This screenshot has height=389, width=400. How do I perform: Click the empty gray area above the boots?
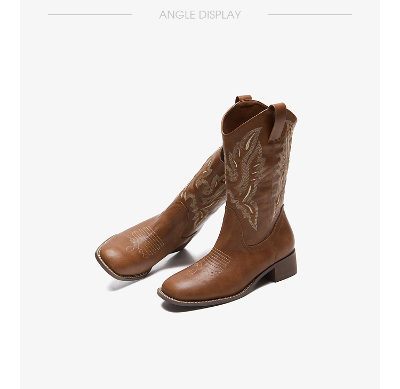click(x=200, y=59)
